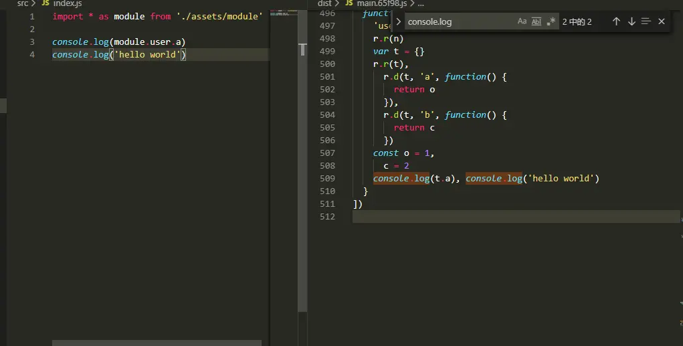Click 'module.user.a' in index.js line 3
Viewport: 683px width, 346px height.
(x=148, y=42)
